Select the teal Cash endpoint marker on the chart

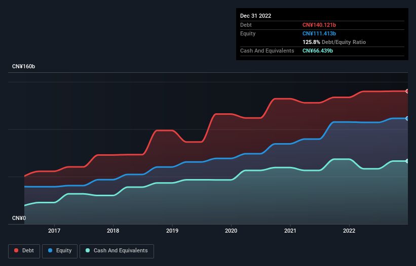(x=407, y=161)
